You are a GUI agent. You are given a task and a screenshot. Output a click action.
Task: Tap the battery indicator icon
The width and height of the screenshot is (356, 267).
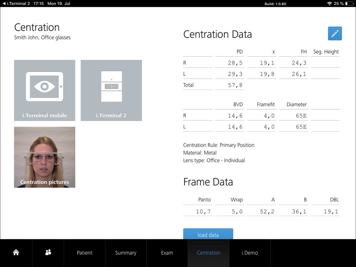click(x=349, y=4)
